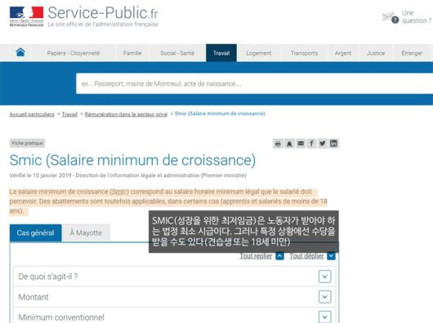Open the Papiers - Citoyenneté menu
433x323 pixels.
coord(74,53)
